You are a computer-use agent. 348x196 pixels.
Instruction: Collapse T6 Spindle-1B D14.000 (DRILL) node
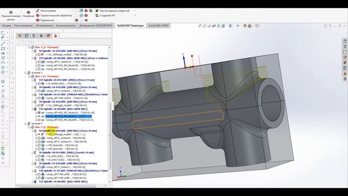[33, 152]
